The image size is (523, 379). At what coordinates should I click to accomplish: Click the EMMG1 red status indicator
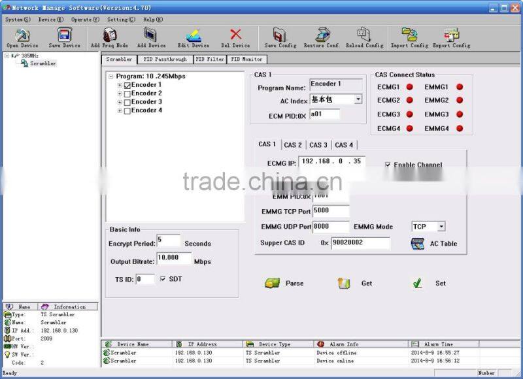pyautogui.click(x=460, y=87)
